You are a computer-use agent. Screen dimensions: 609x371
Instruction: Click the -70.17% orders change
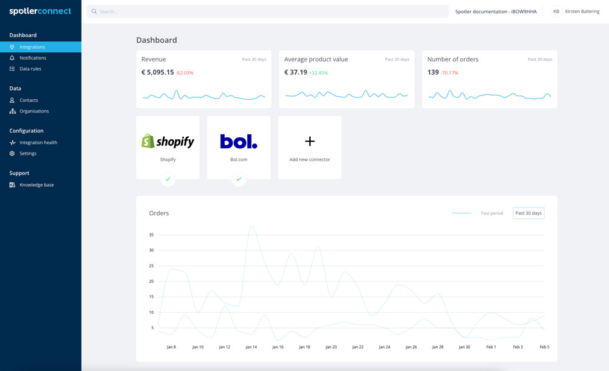(449, 73)
